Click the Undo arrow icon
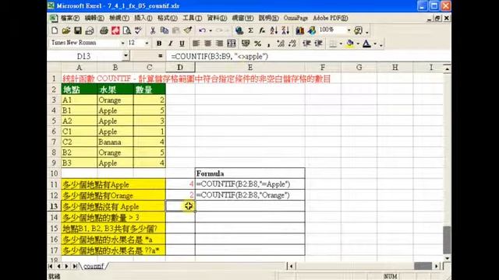Image resolution: width=499 pixels, height=280 pixels. coord(202,30)
